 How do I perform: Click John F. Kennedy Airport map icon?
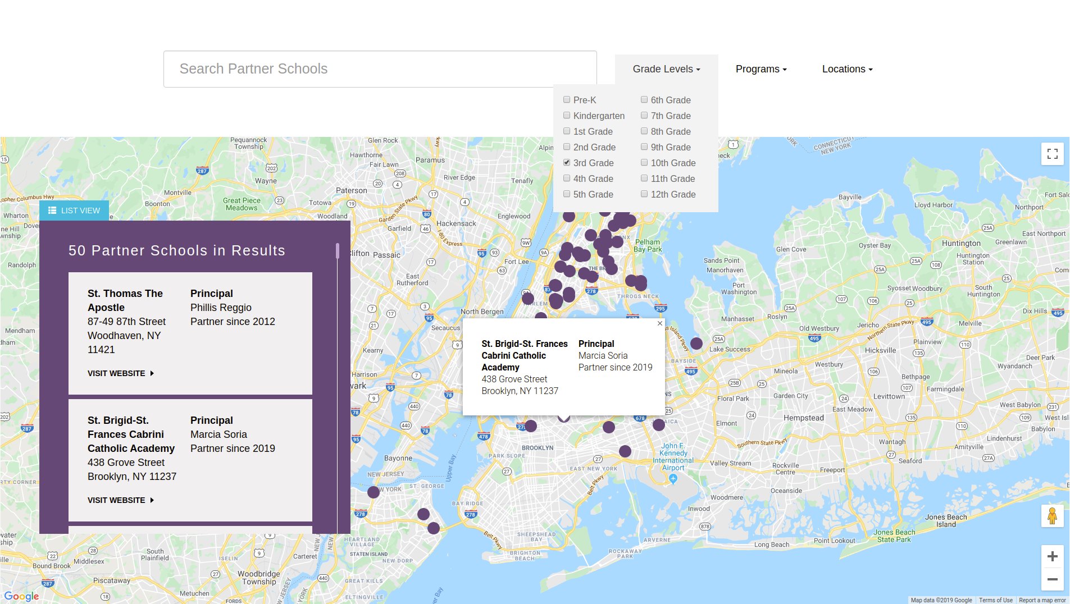(673, 479)
